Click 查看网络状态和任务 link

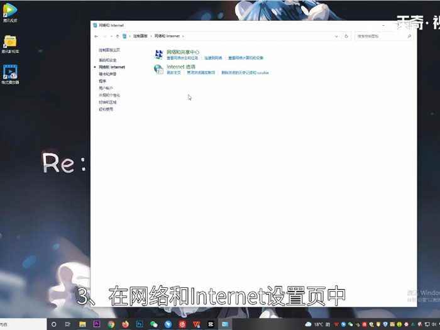point(182,58)
